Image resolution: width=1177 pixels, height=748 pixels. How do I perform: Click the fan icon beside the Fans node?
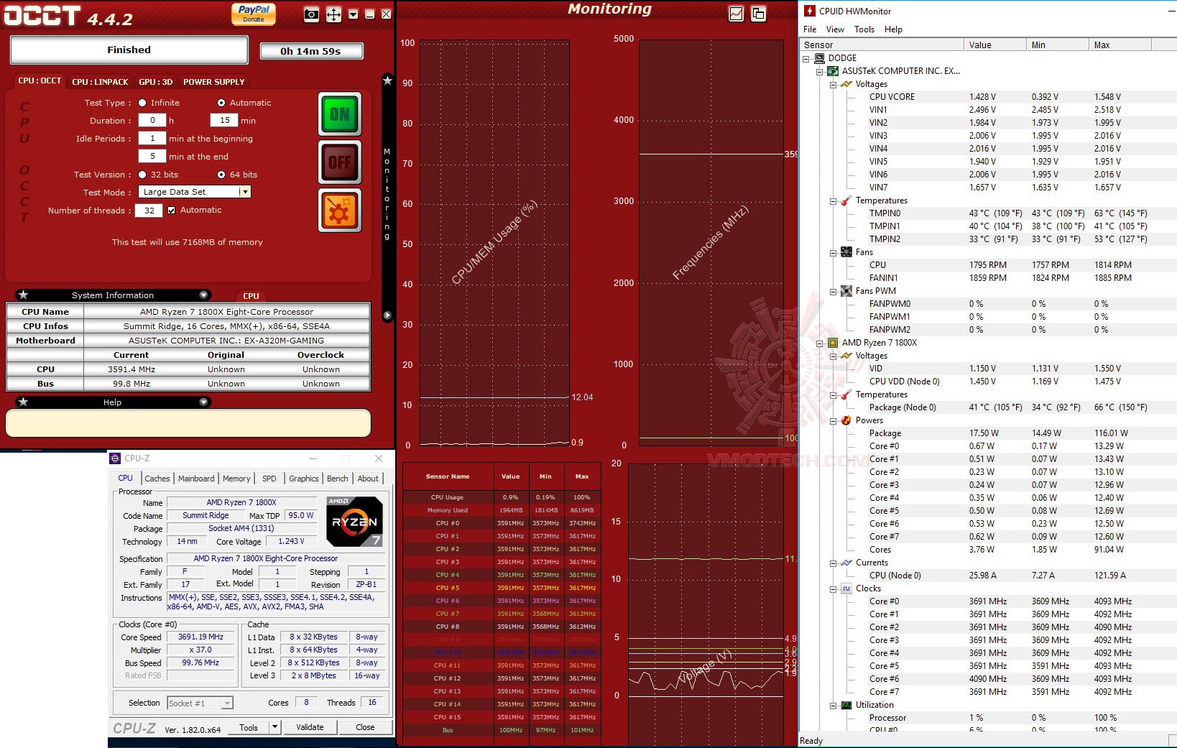click(846, 252)
